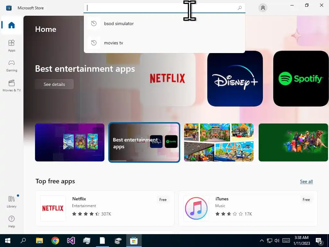Click the See details button
This screenshot has height=247, width=329.
point(54,84)
